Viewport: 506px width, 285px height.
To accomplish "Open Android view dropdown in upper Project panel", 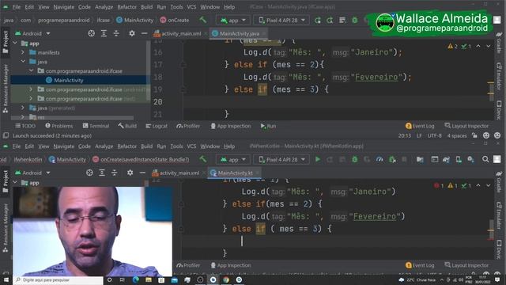I will click(32, 33).
